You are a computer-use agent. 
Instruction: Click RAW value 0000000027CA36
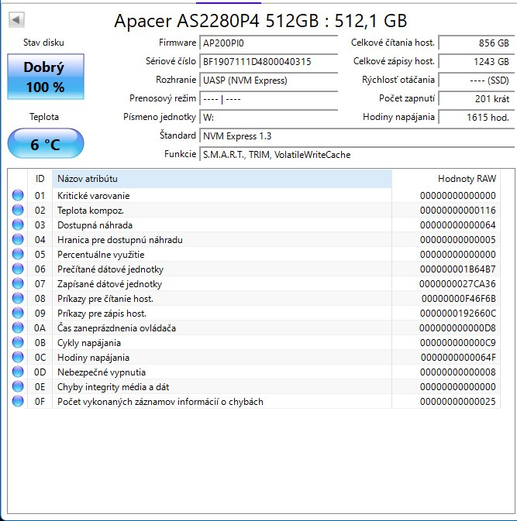[x=458, y=284]
